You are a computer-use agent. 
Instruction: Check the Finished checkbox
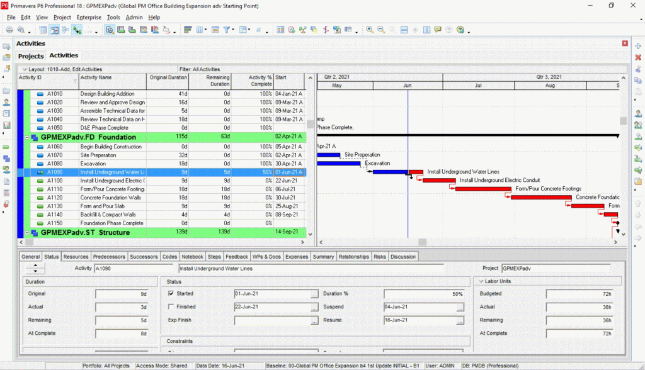(171, 306)
